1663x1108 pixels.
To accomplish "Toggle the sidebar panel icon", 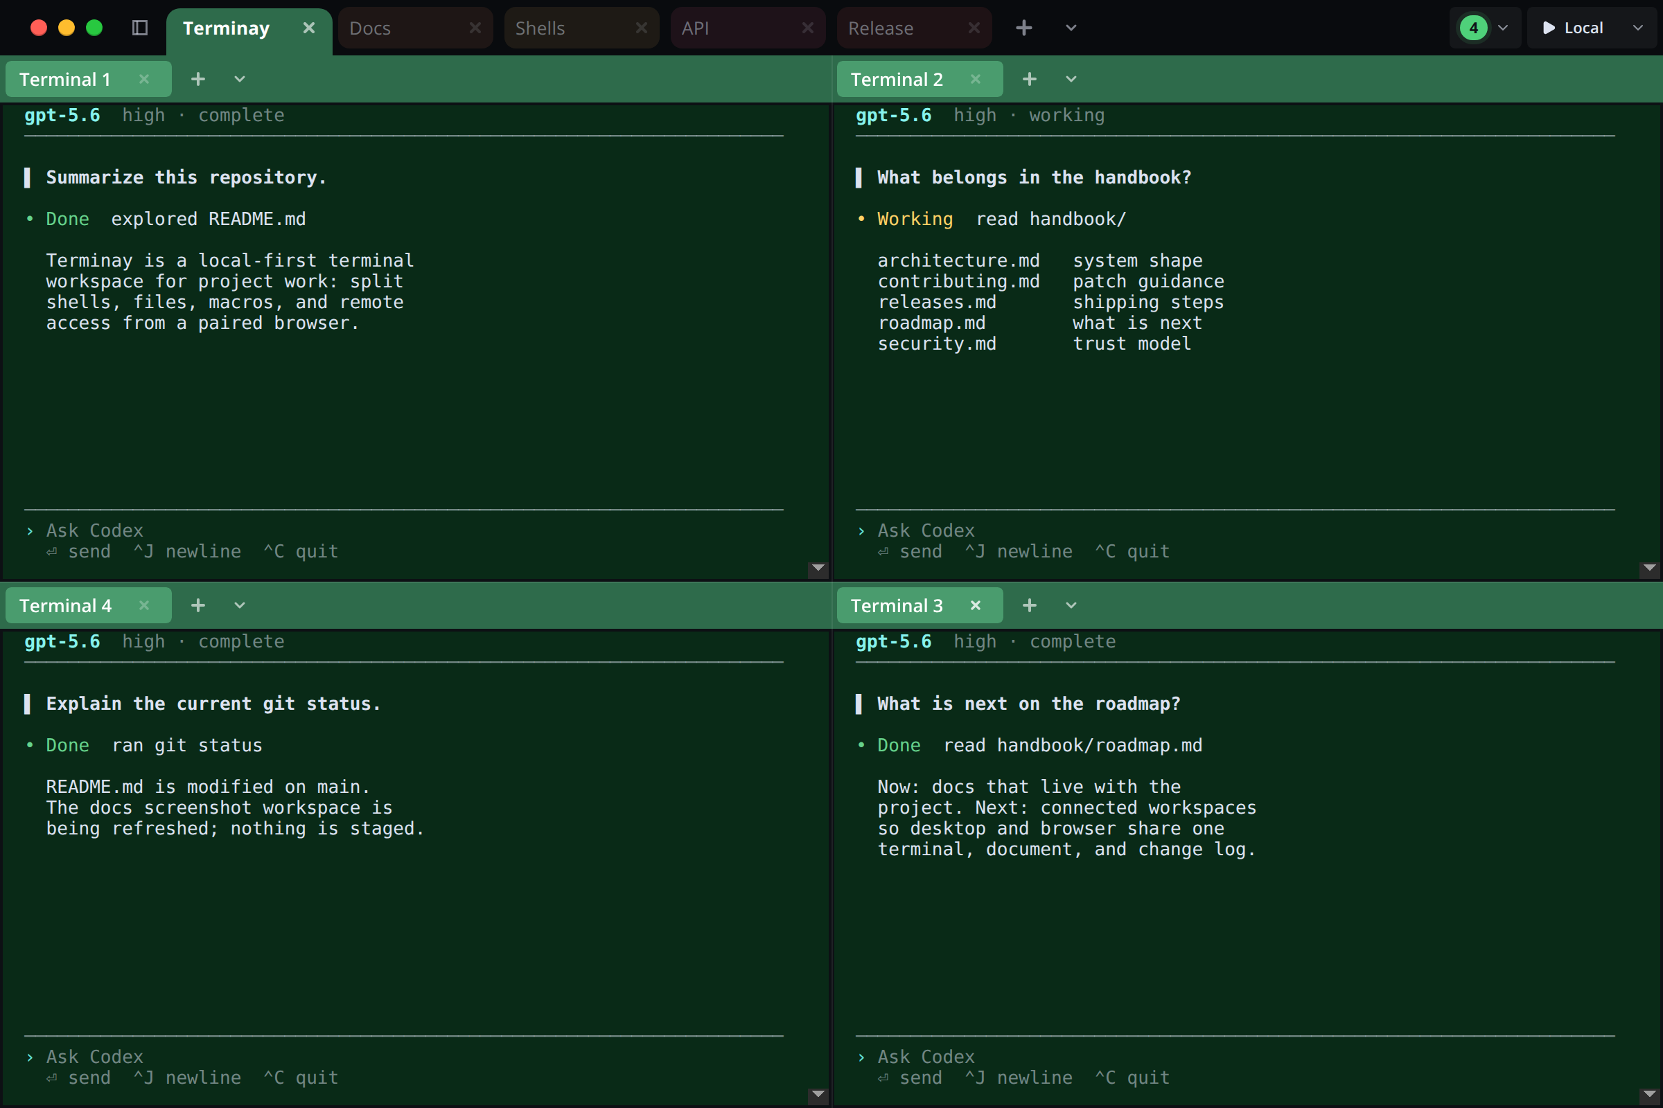I will click(140, 28).
